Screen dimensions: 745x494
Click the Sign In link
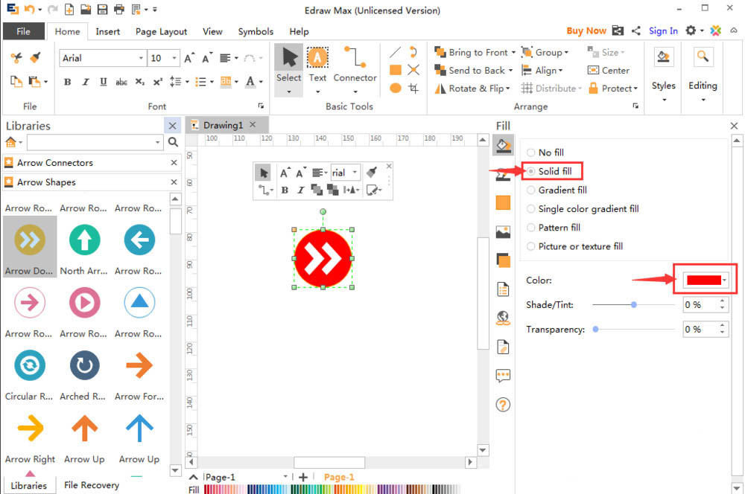pyautogui.click(x=663, y=31)
